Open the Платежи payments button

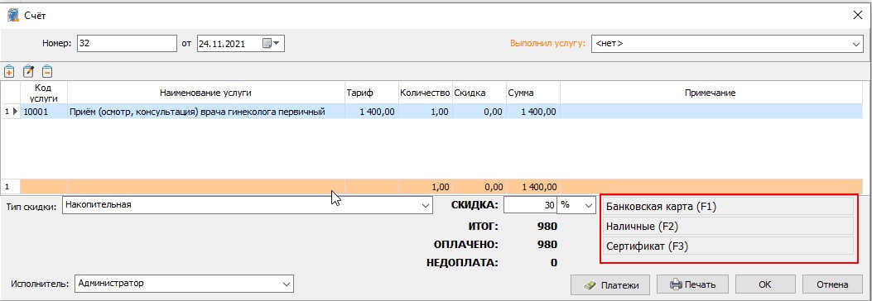(610, 285)
